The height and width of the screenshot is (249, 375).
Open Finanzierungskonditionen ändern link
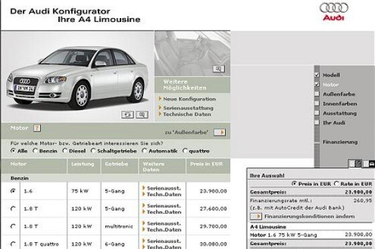pyautogui.click(x=309, y=216)
